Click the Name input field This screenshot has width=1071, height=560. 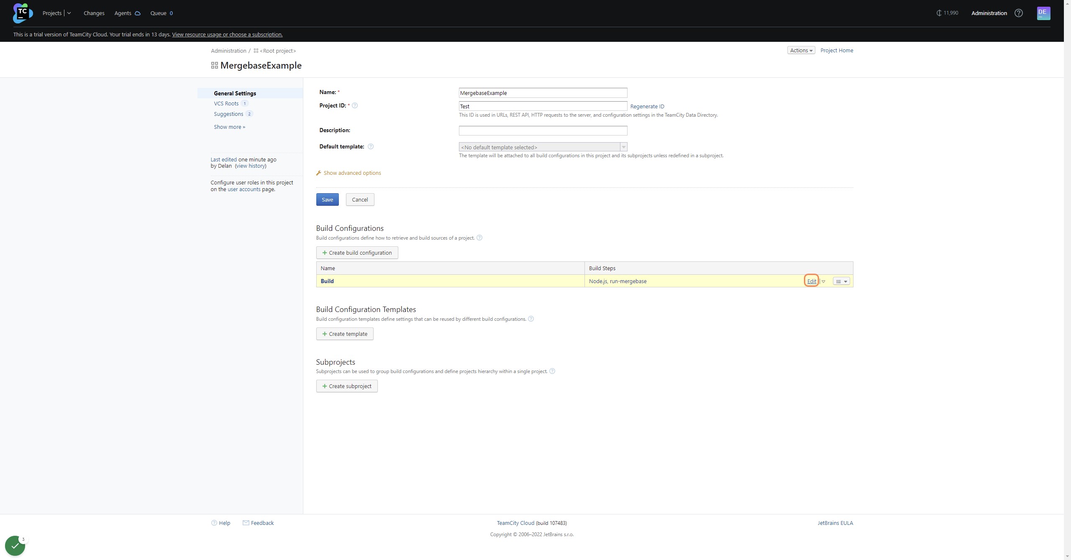[543, 93]
